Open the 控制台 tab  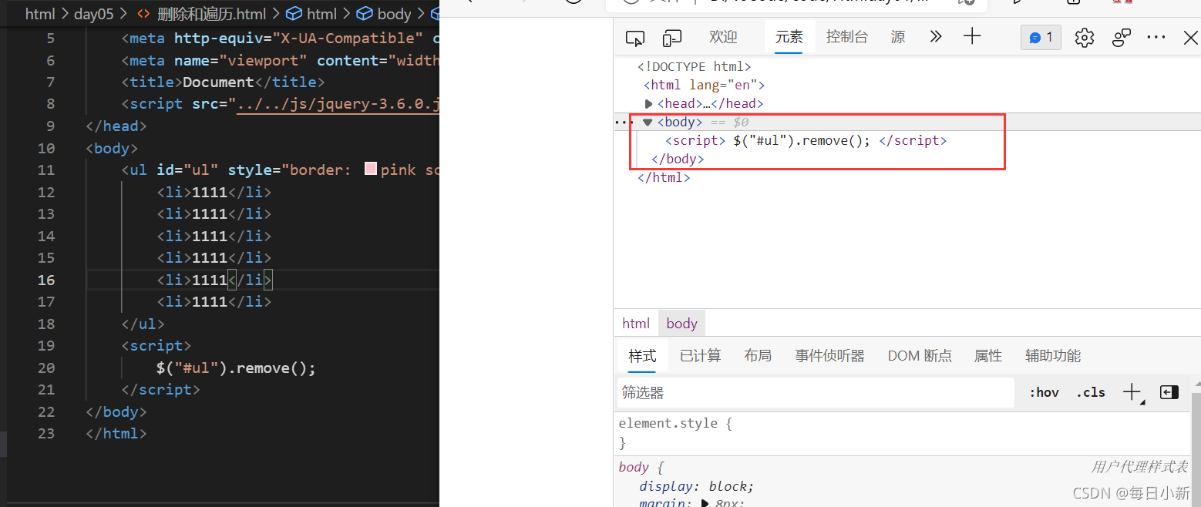(x=847, y=37)
